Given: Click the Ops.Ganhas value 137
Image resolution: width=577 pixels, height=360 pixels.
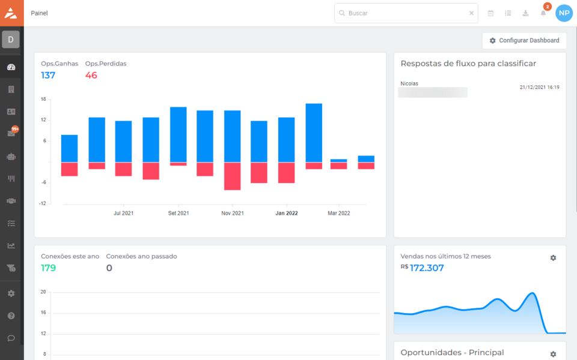Looking at the screenshot, I should 48,76.
